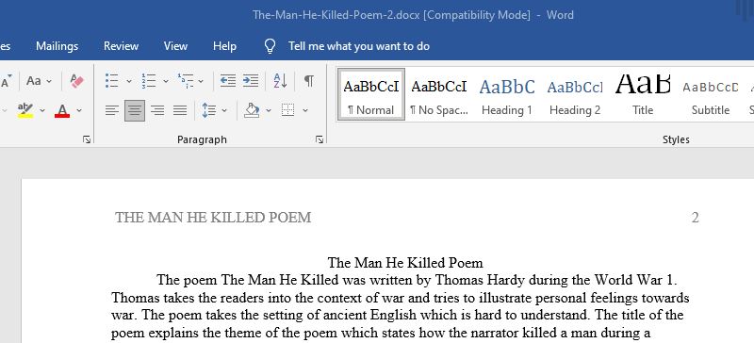Image resolution: width=754 pixels, height=343 pixels.
Task: Increase paragraph indent
Action: [x=251, y=81]
